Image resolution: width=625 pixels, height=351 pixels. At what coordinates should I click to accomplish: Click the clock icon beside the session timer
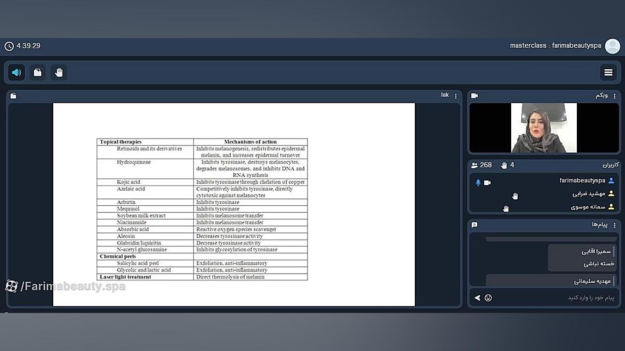point(9,46)
